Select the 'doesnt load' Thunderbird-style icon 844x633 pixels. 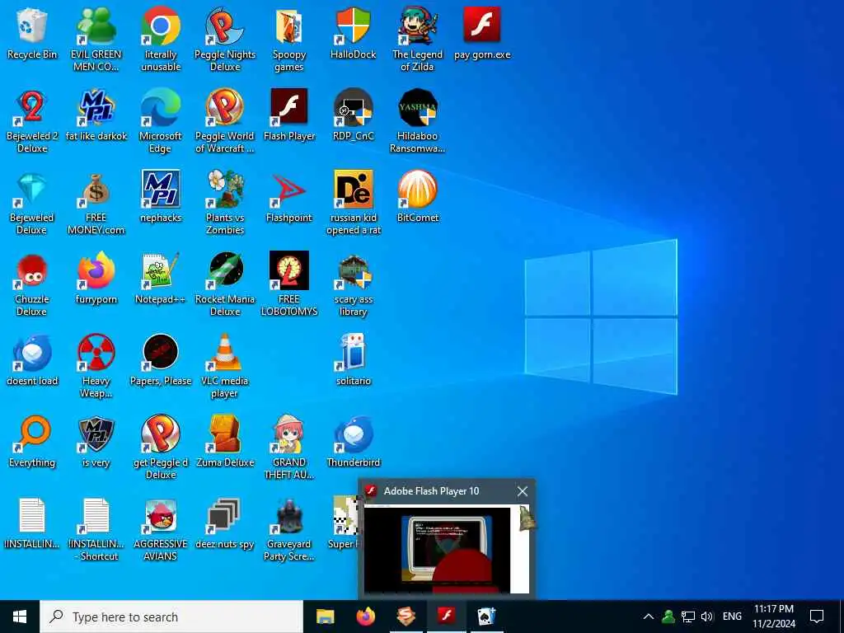pos(32,361)
